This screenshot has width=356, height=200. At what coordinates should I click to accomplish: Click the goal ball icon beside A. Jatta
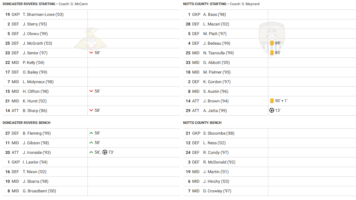pos(272,111)
